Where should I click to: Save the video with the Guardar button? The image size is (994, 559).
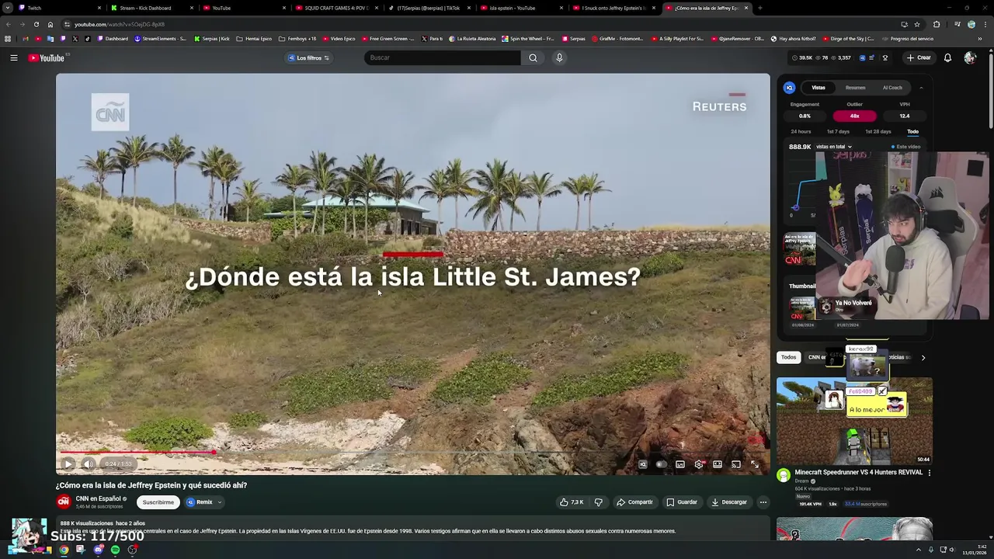tap(682, 502)
